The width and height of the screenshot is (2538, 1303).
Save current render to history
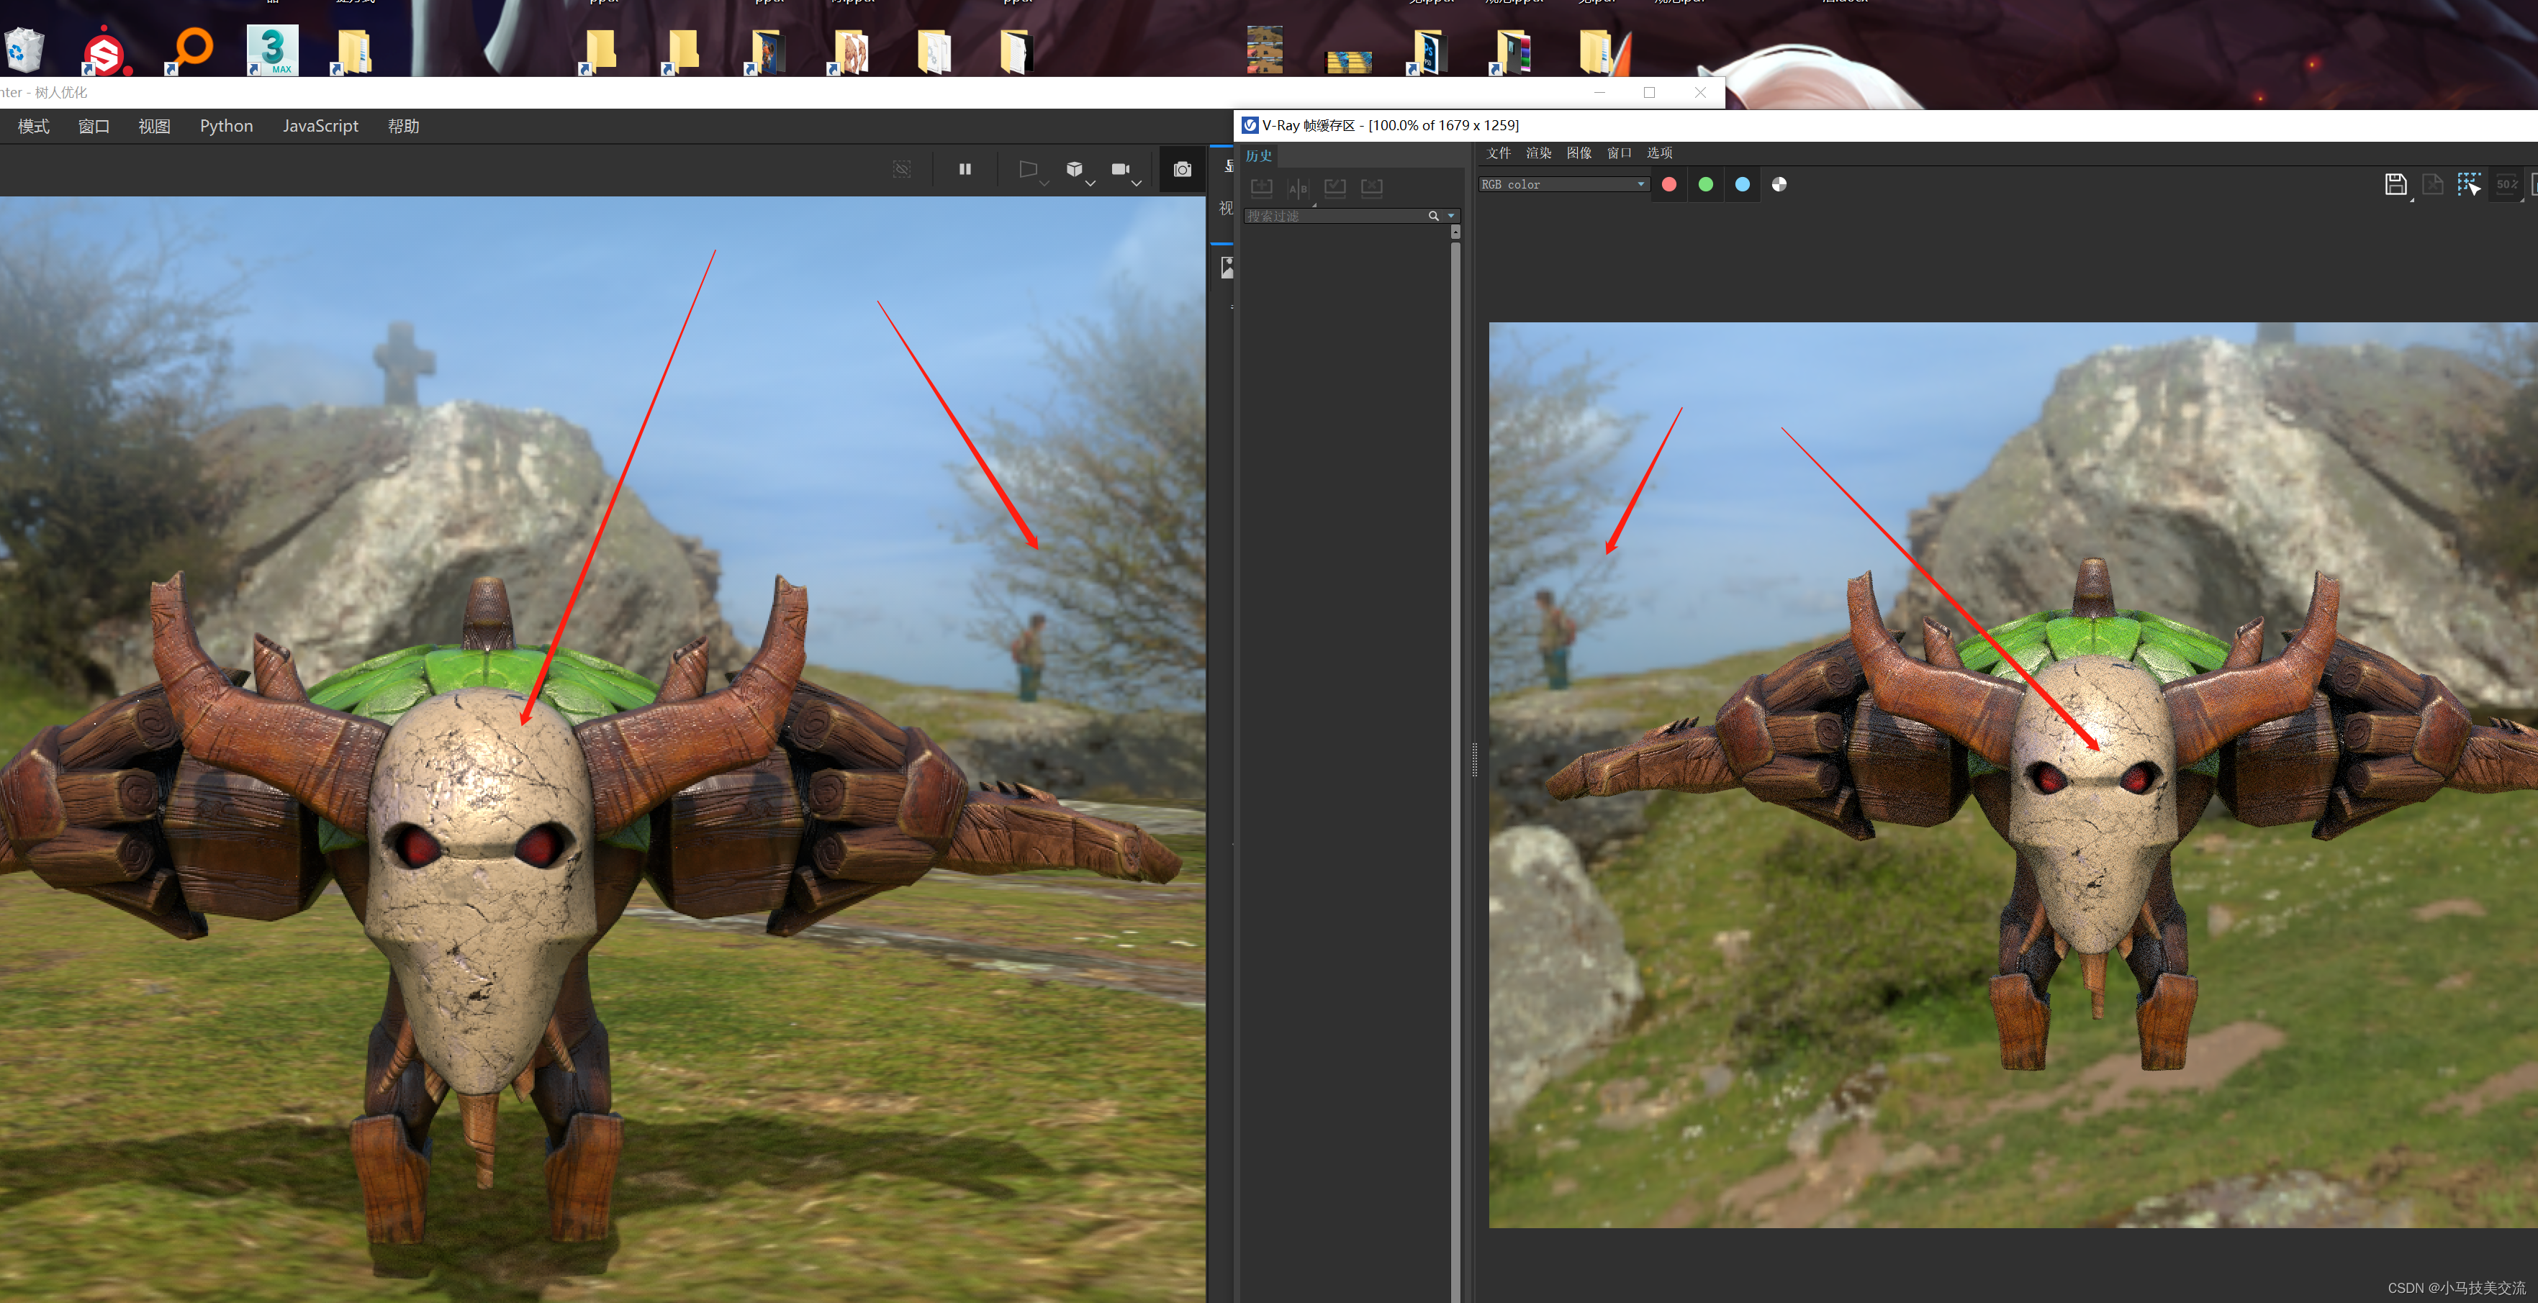(x=1261, y=188)
